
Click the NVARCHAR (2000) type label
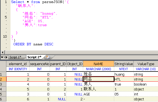point(98,69)
